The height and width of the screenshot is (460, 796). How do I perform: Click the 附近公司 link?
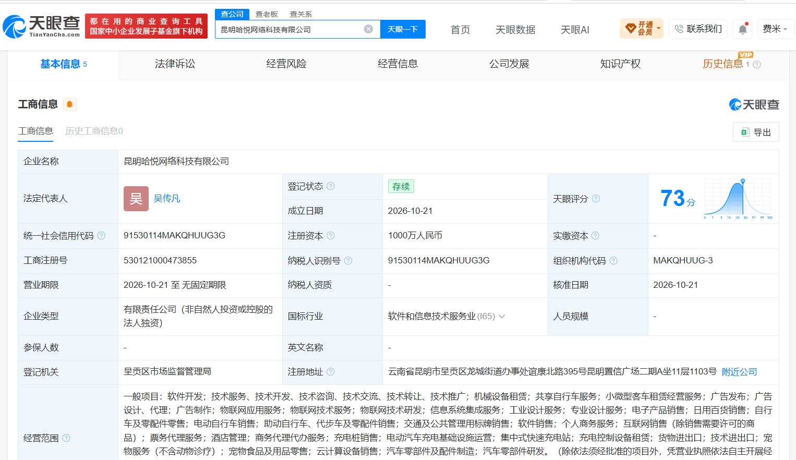click(x=739, y=372)
